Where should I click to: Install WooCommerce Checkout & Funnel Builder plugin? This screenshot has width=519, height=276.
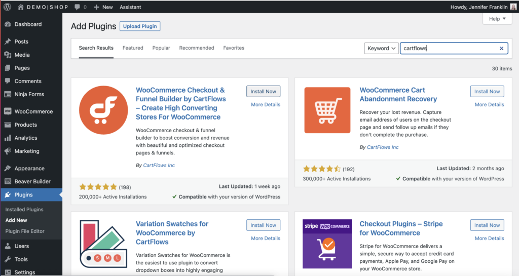263,92
